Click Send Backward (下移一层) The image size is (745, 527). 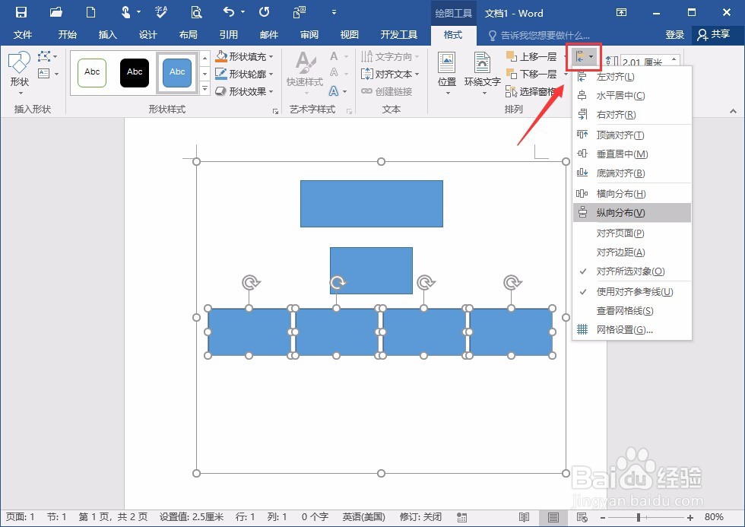click(531, 74)
